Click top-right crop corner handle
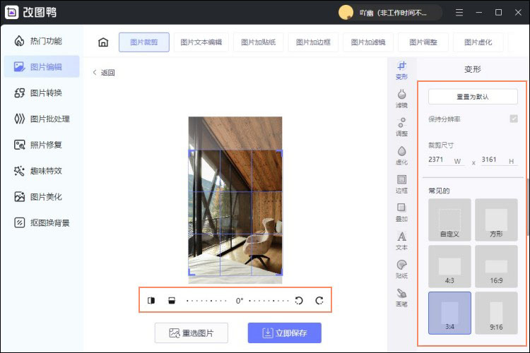 pyautogui.click(x=279, y=153)
